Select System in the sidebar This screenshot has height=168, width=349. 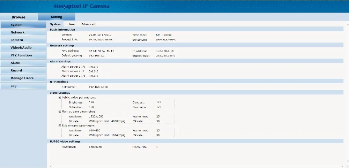(23, 25)
